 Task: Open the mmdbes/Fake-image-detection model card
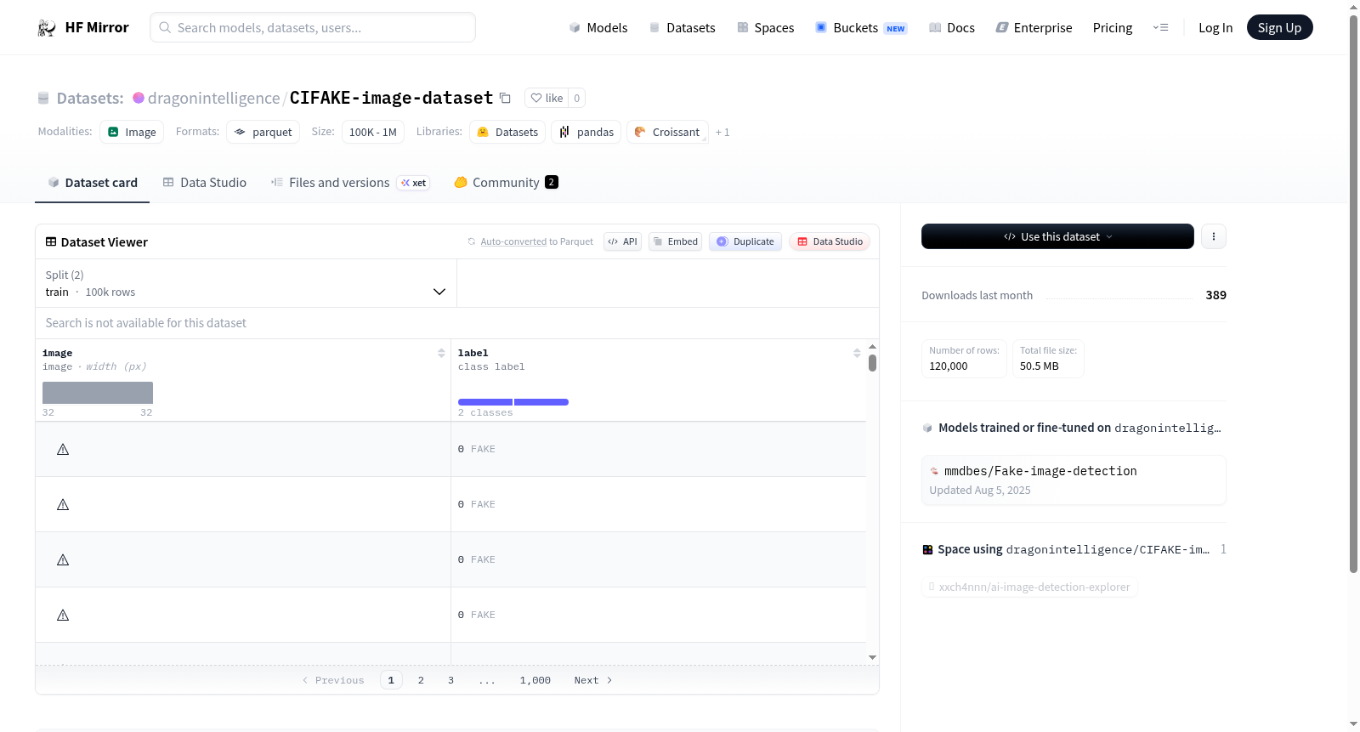coord(1074,480)
